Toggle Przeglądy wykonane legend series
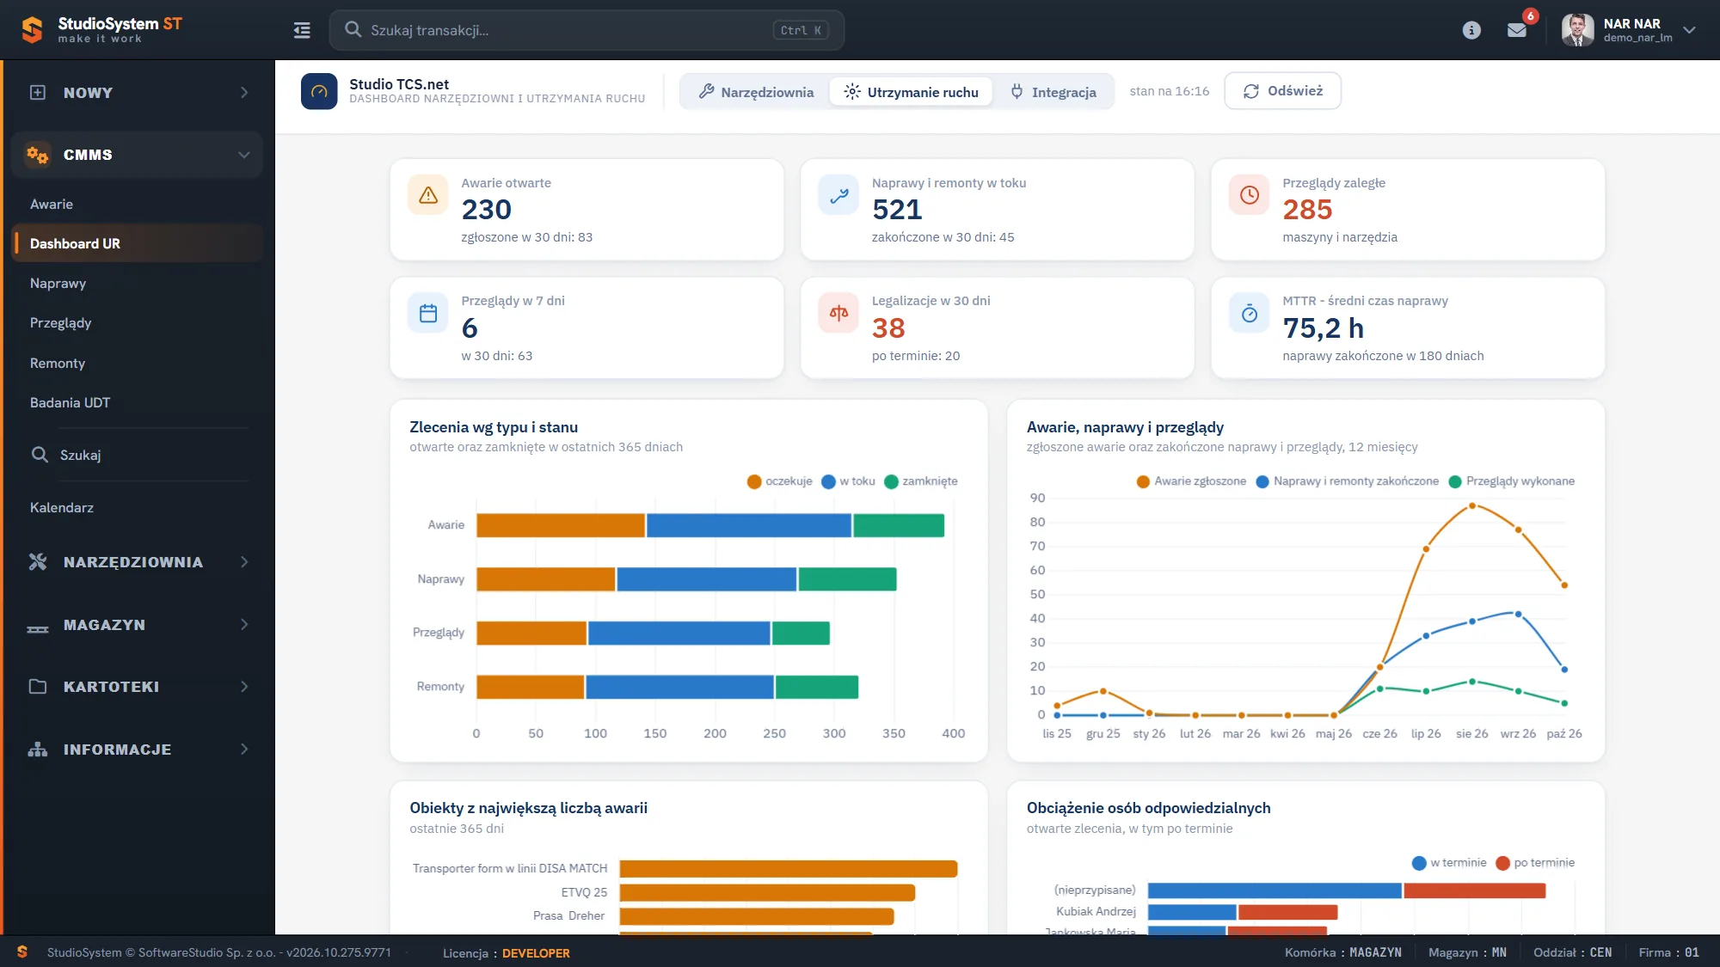Viewport: 1720px width, 967px height. click(1512, 481)
